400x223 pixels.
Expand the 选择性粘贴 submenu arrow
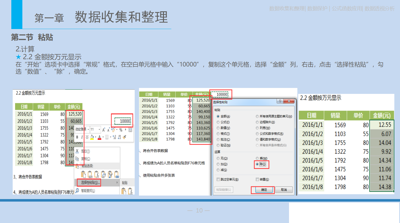pos(117,183)
